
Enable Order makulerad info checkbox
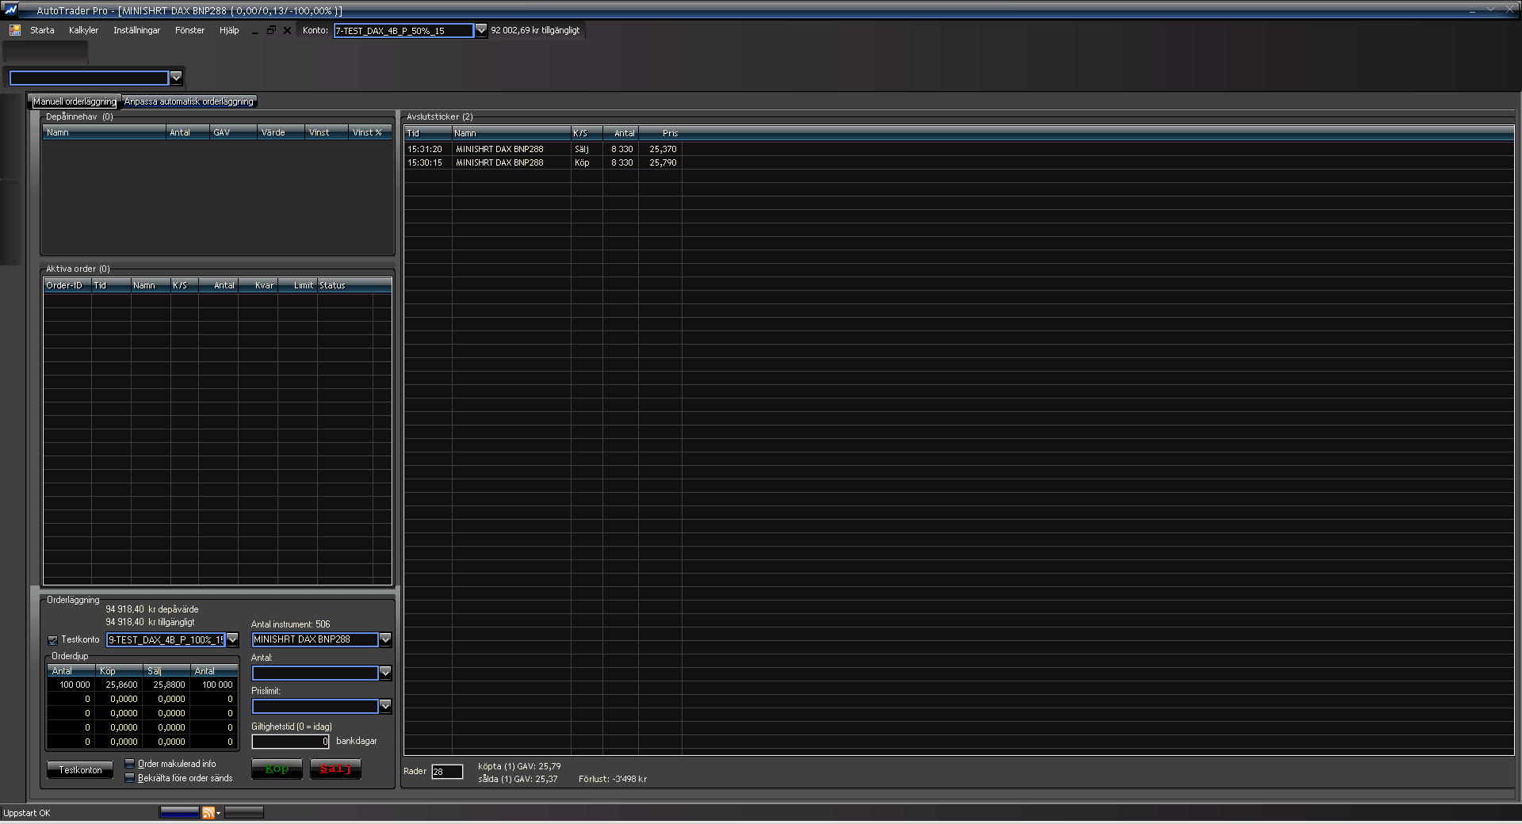(130, 764)
